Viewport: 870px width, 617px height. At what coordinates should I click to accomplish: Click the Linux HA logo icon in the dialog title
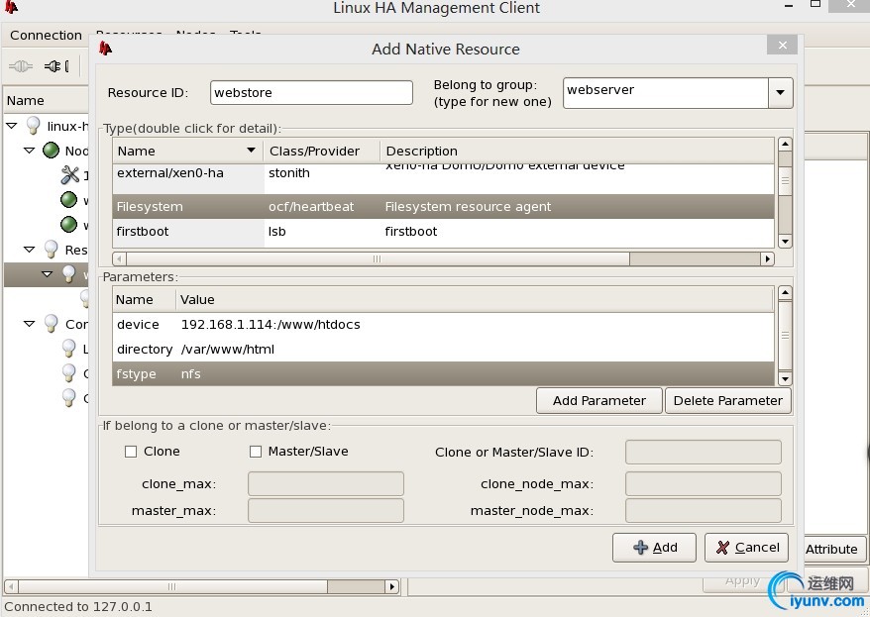pos(105,49)
